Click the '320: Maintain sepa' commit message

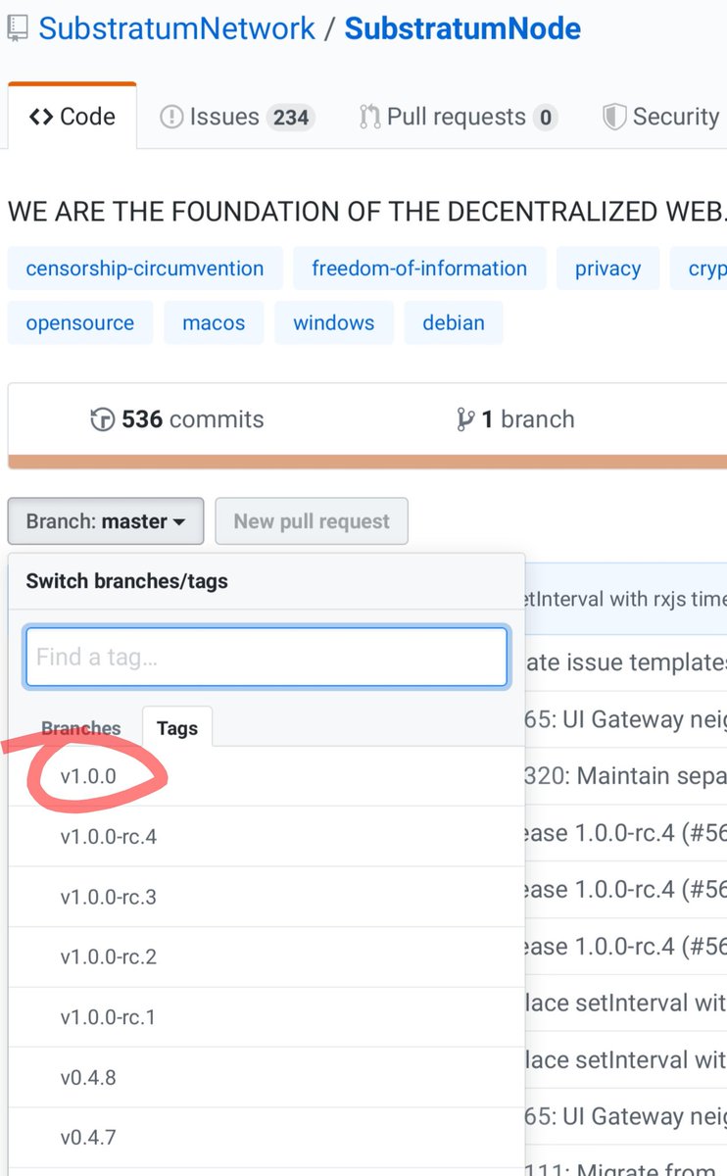[x=626, y=776]
